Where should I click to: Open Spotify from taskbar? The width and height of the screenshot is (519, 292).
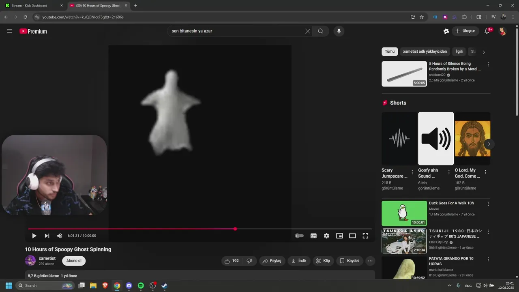141,286
